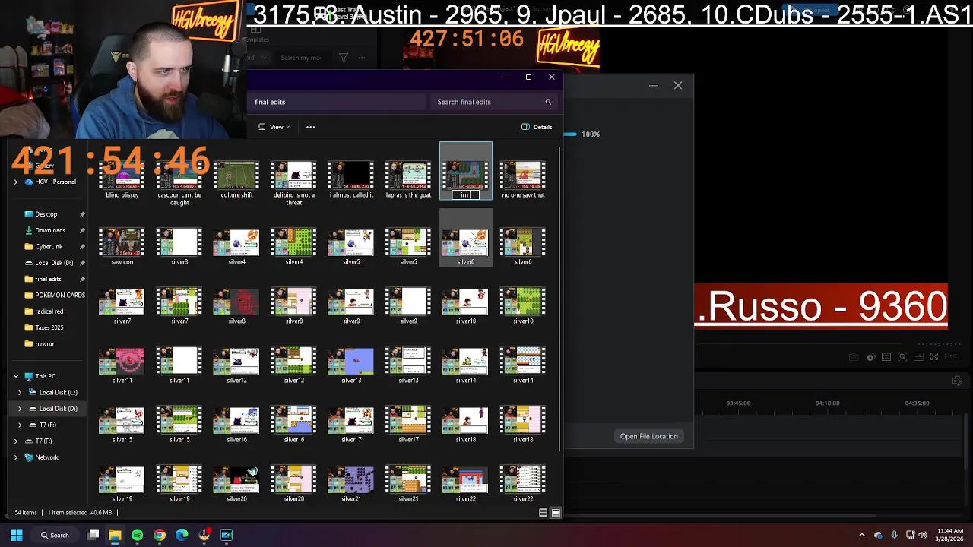Select the saw con video file
The image size is (973, 547).
pos(122,247)
